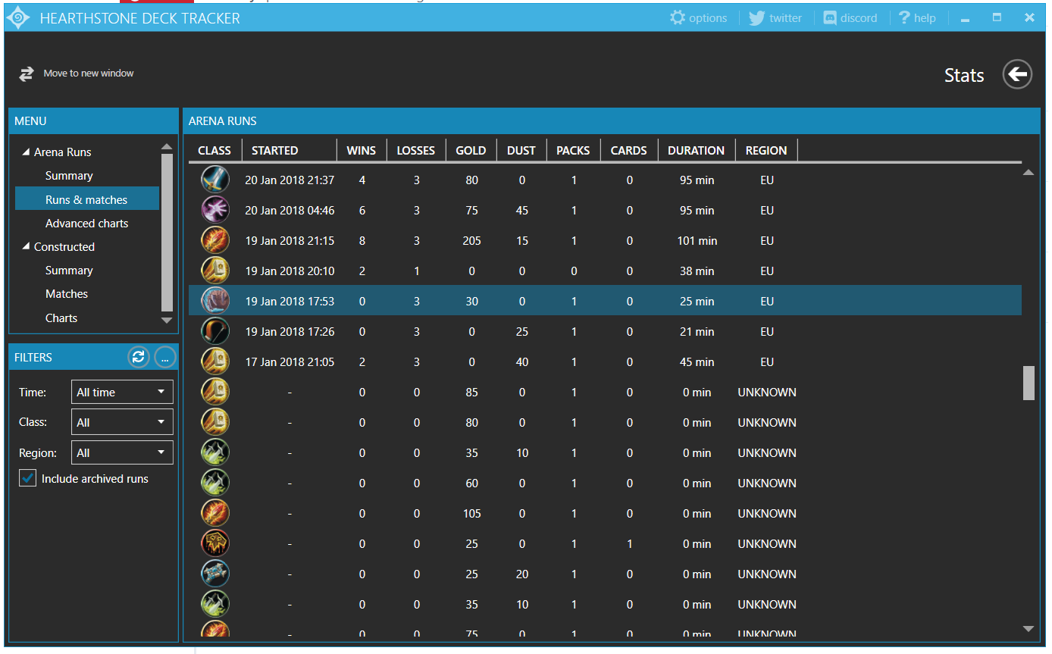Screen dimensions: 1052x654
Task: Click class icon of 20 Jan 2018 21:37 run
Action: (215, 180)
